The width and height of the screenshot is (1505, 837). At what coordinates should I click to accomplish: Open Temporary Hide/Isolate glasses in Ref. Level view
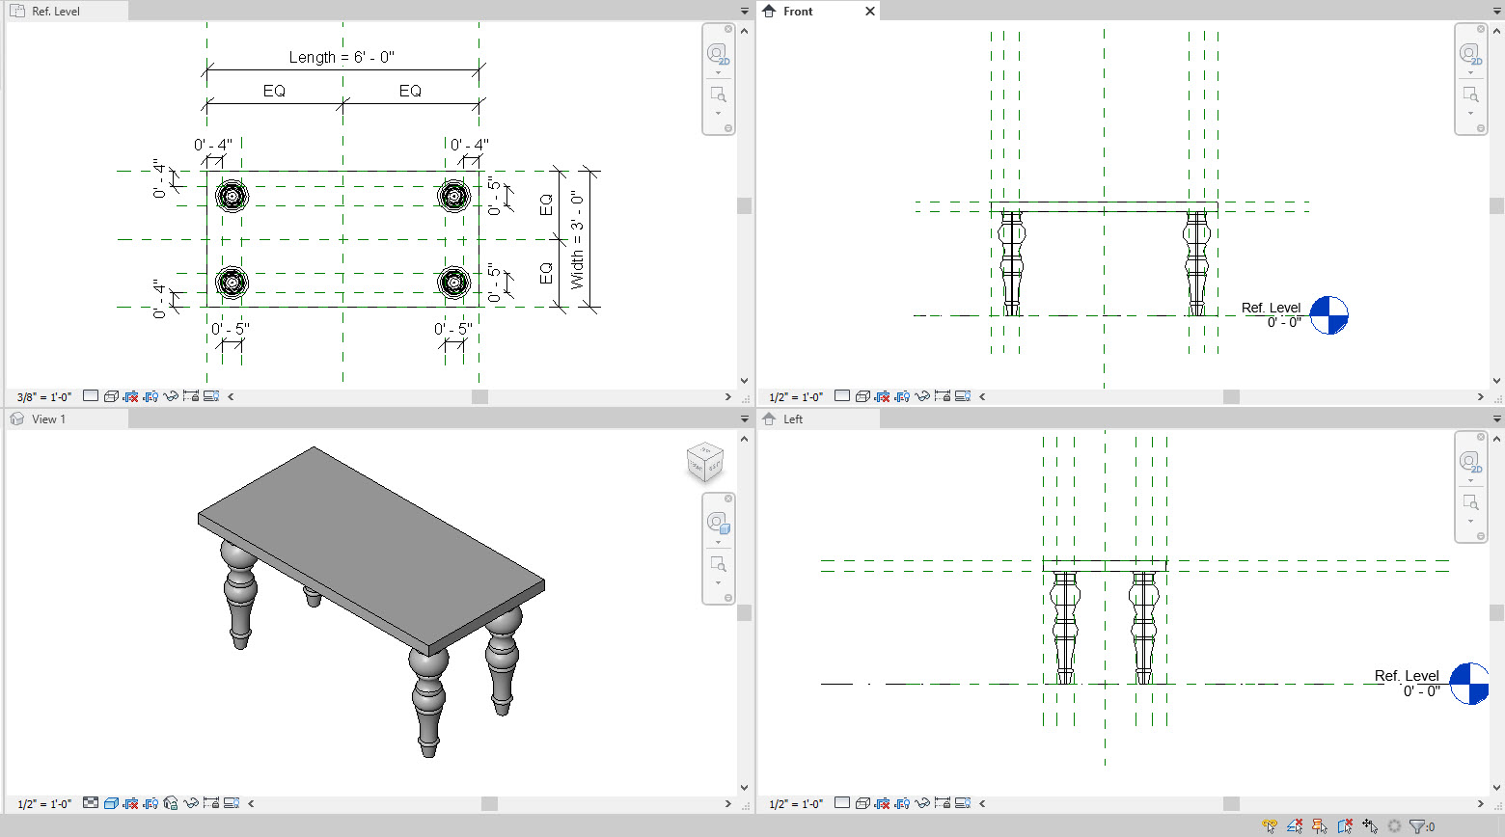click(171, 395)
